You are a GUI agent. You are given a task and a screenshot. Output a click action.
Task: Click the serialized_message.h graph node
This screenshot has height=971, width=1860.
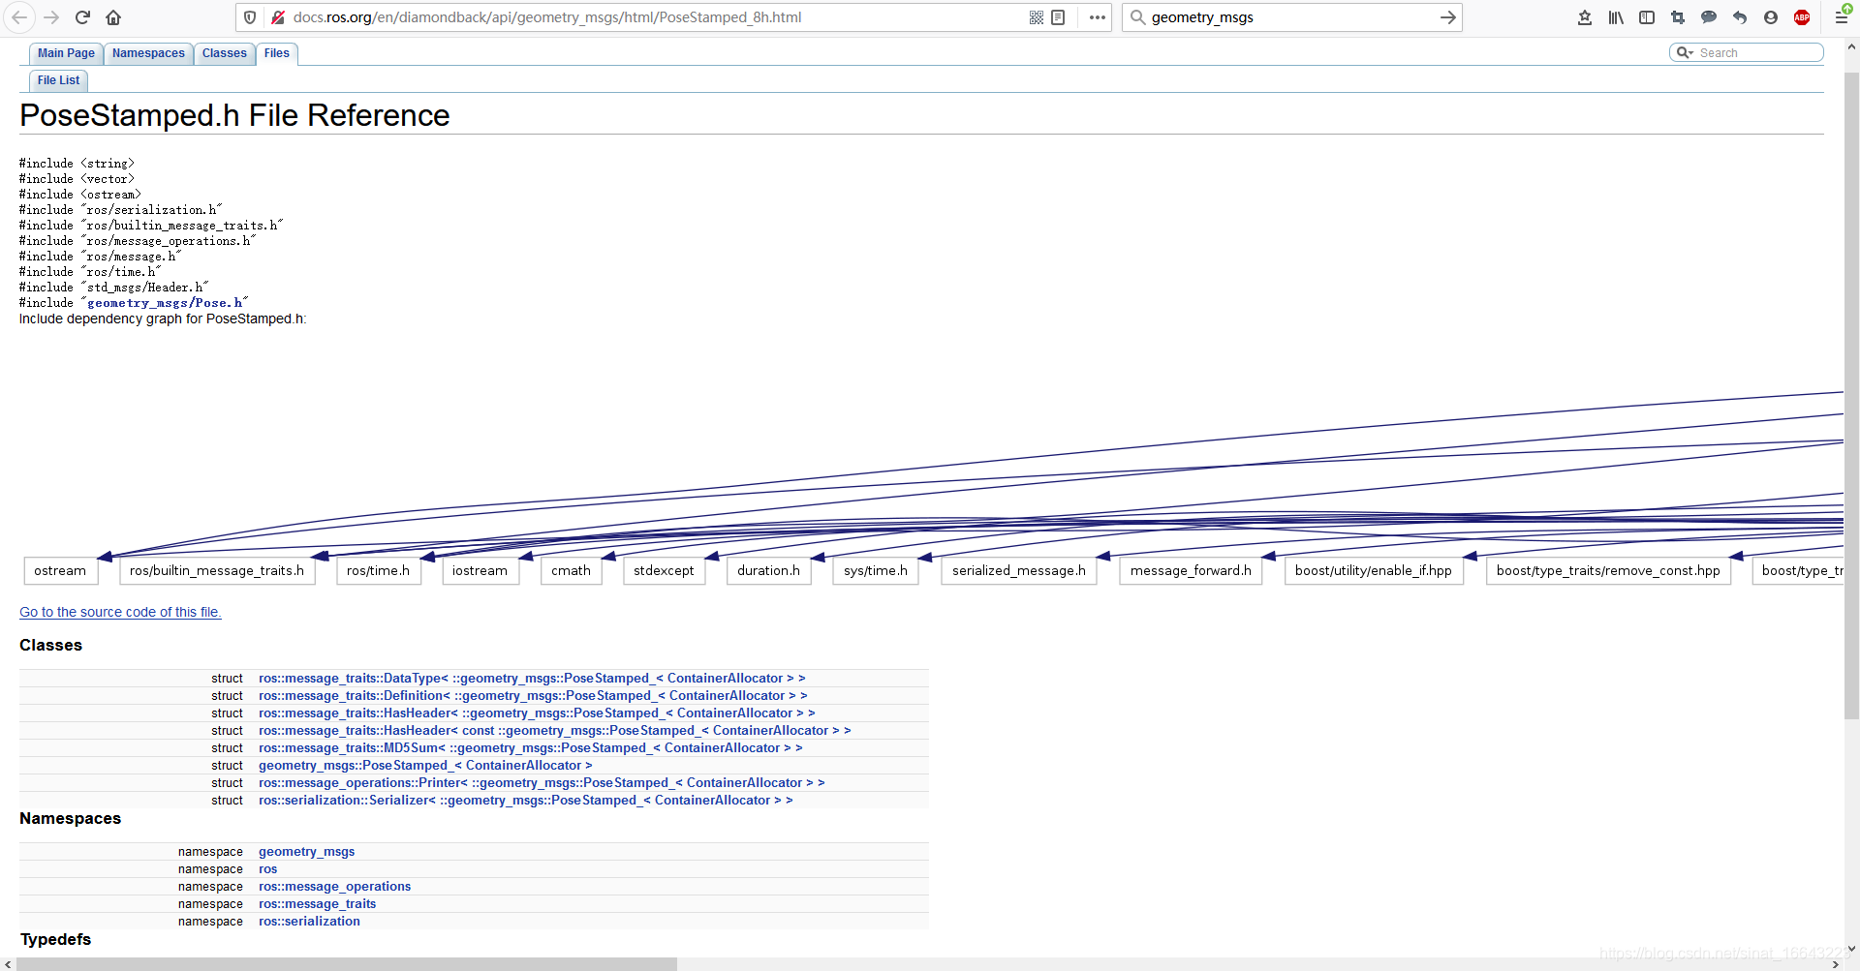(x=1019, y=571)
